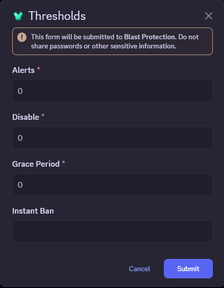The image size is (224, 288).
Task: Click into the empty Instant Ban field
Action: click(113, 231)
